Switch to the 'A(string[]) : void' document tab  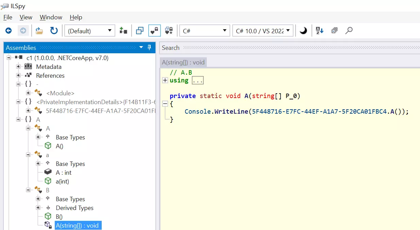pyautogui.click(x=183, y=62)
